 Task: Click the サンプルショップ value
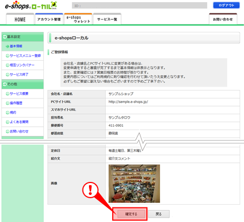(x=121, y=94)
